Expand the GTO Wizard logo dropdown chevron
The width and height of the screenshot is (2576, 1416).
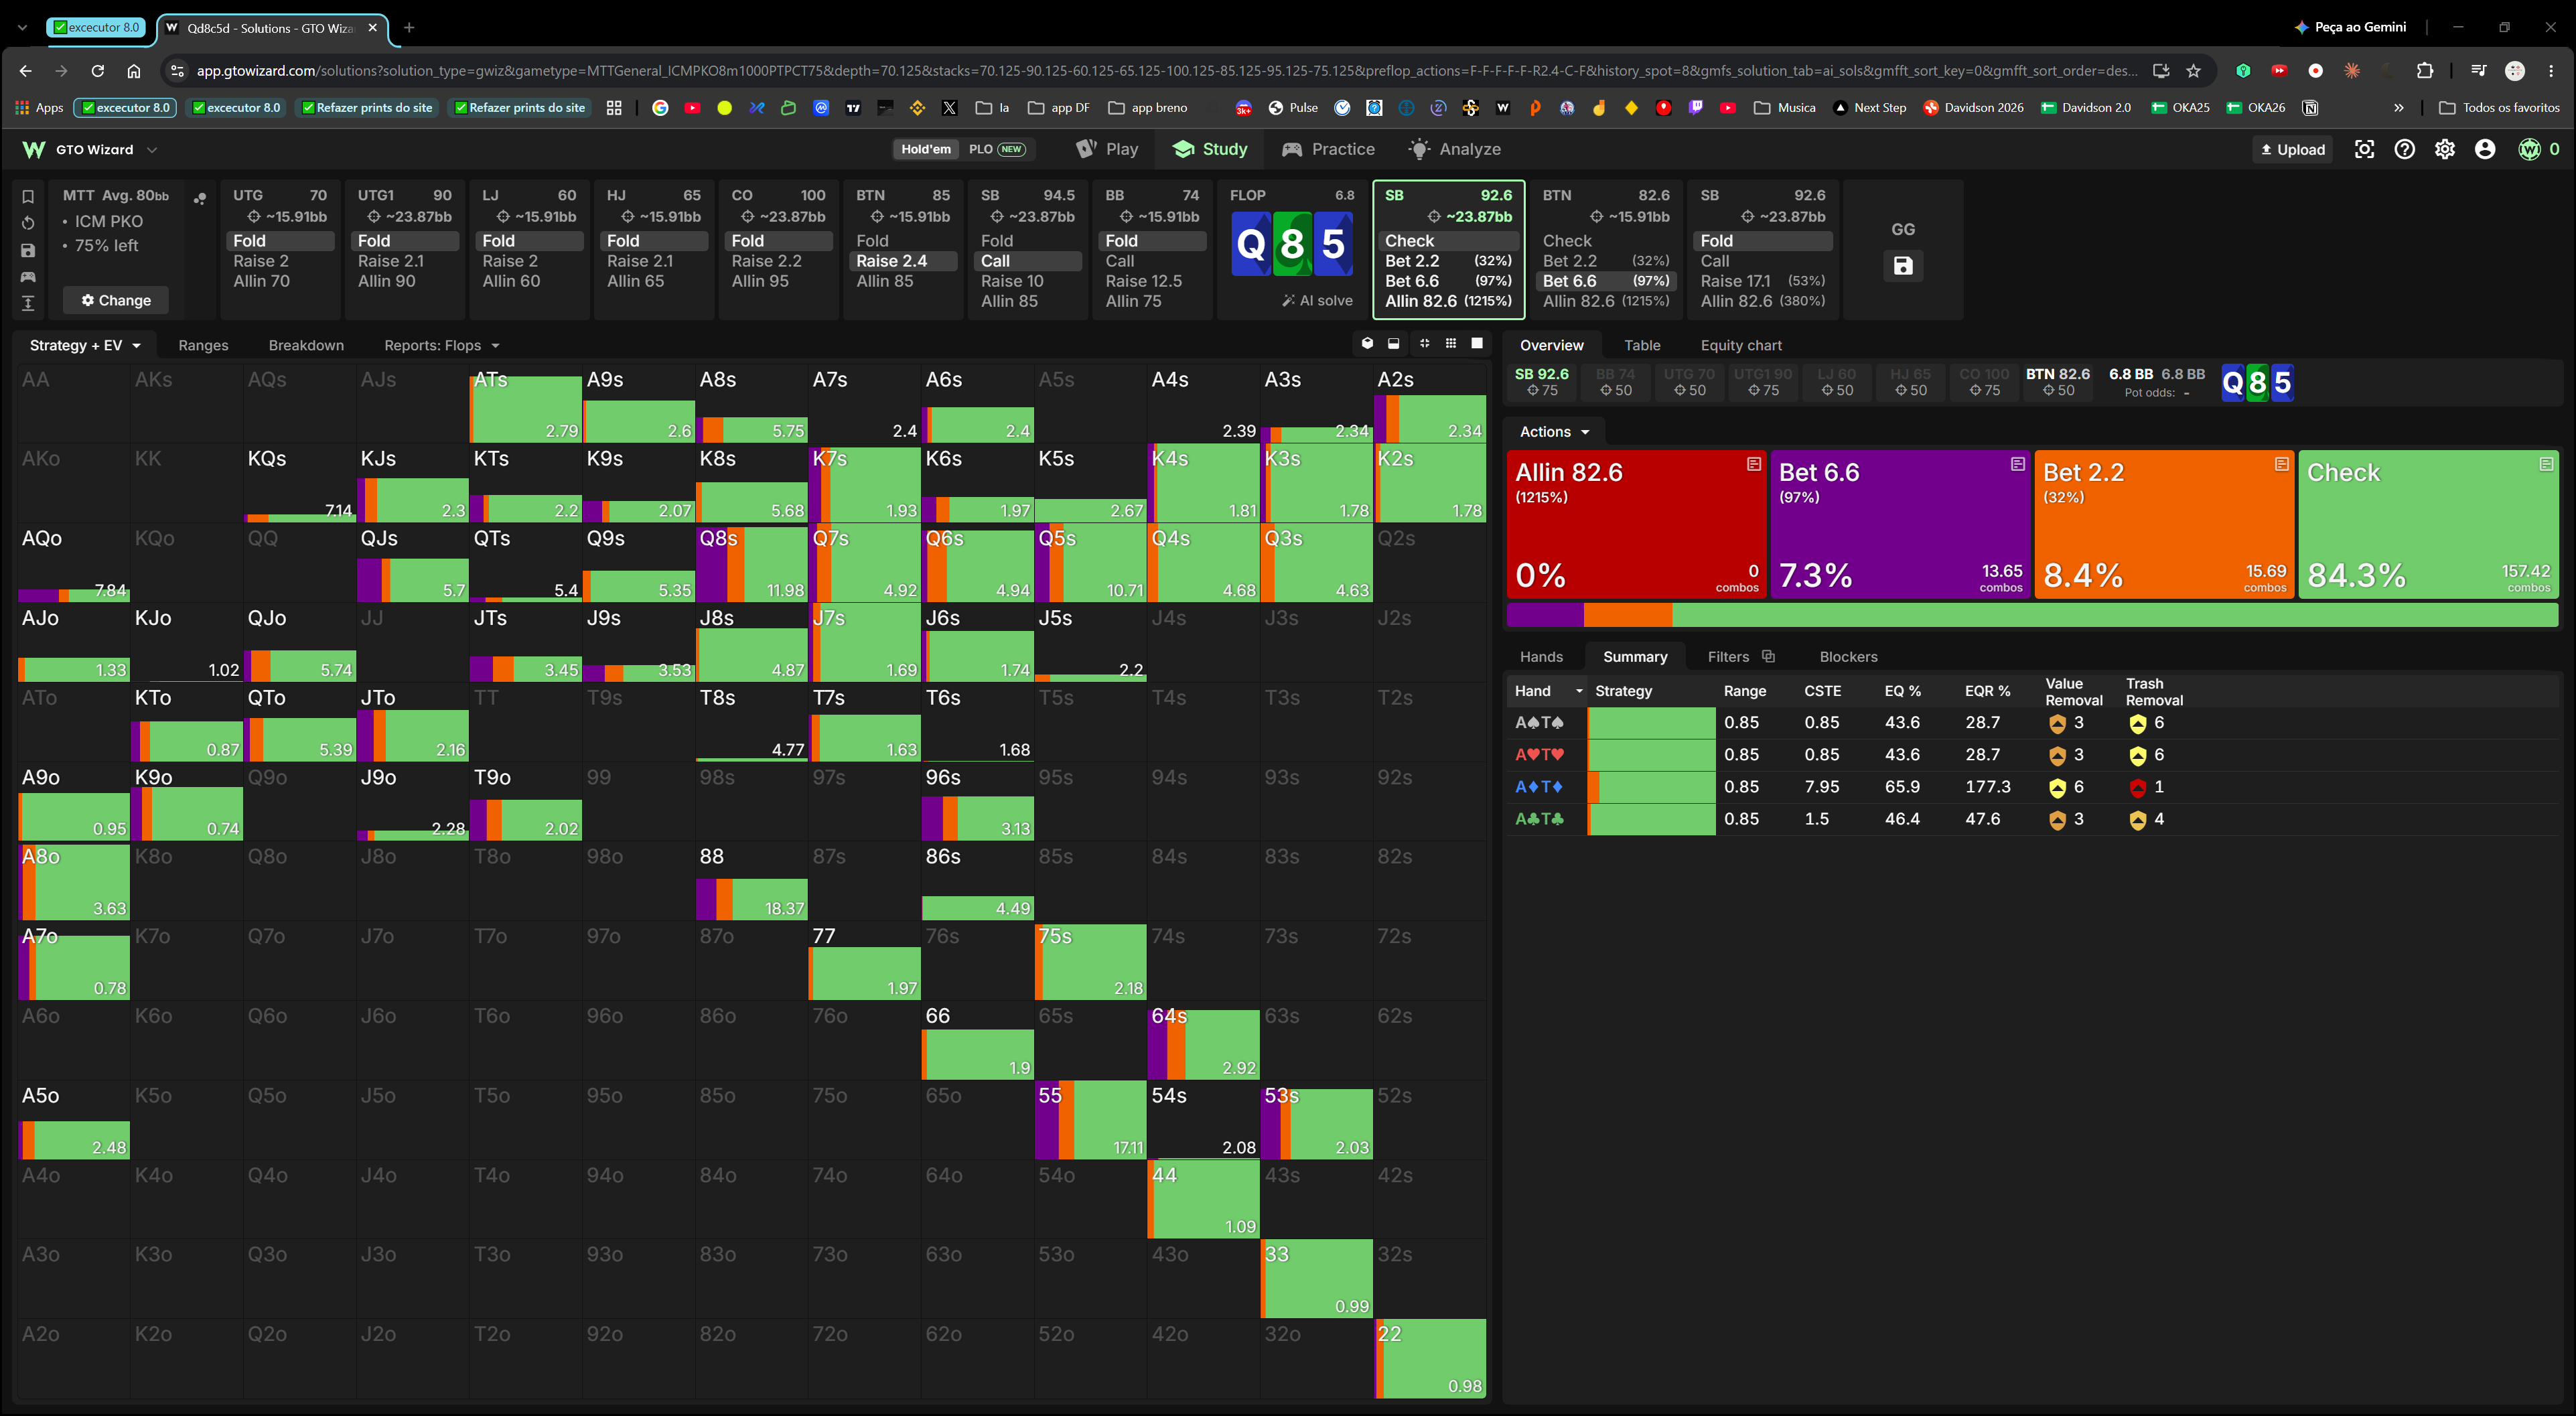click(x=152, y=149)
